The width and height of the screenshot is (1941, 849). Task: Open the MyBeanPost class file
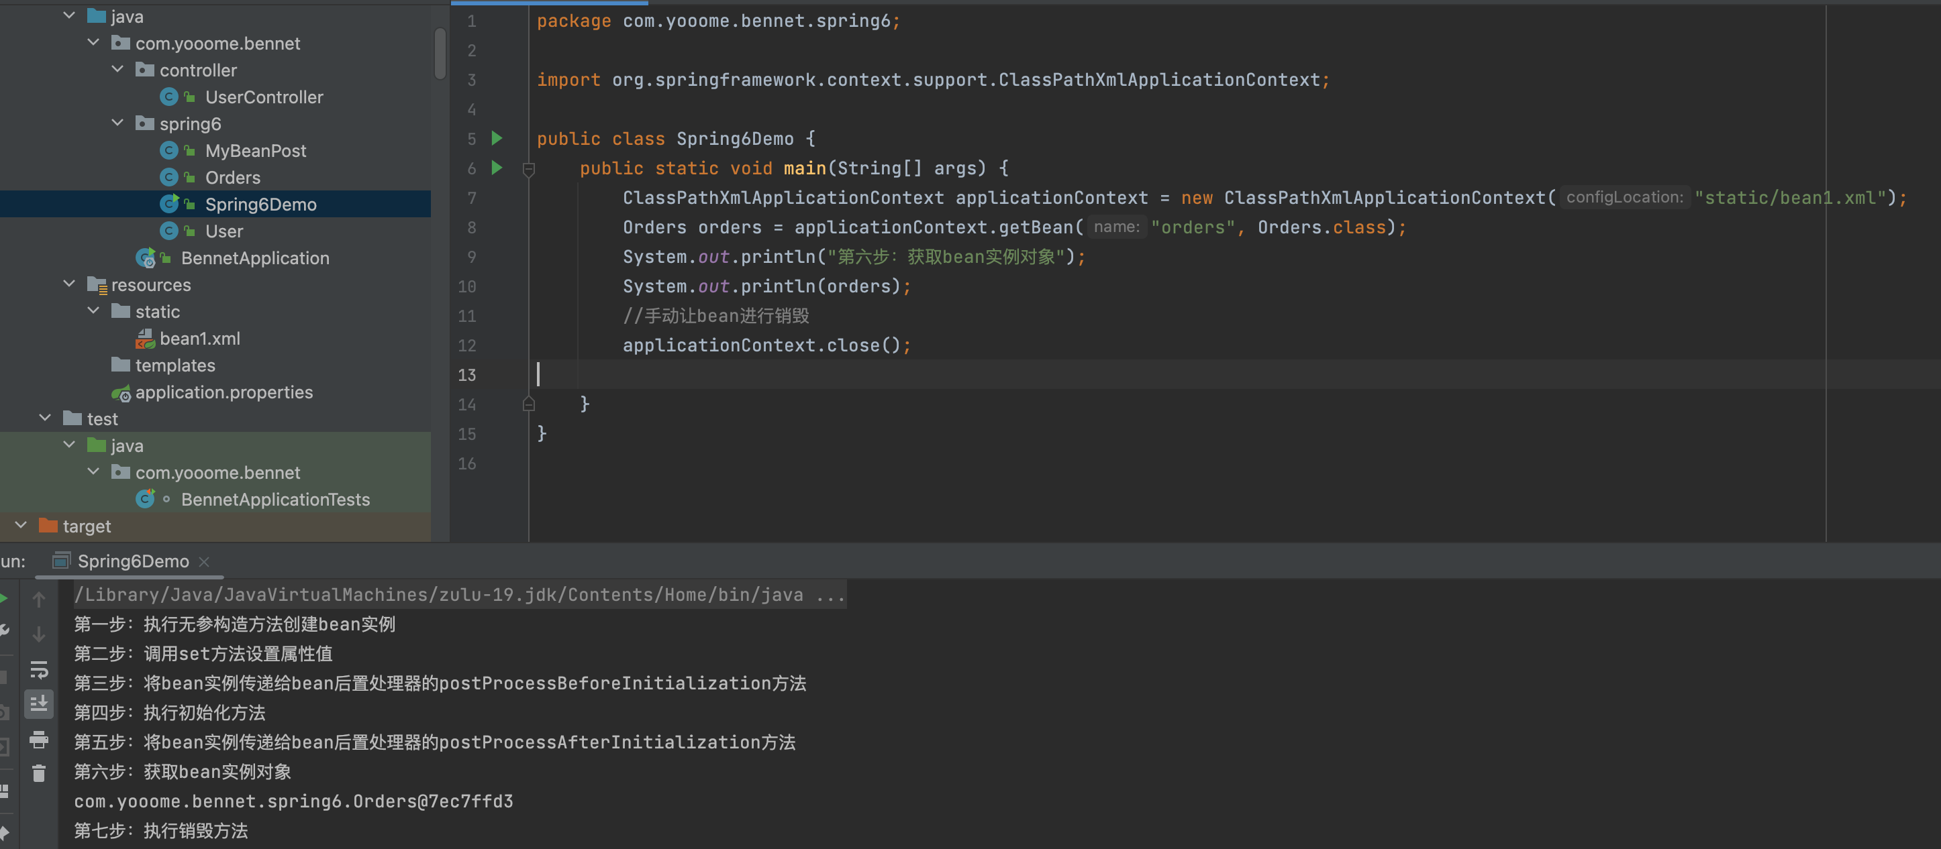point(256,150)
